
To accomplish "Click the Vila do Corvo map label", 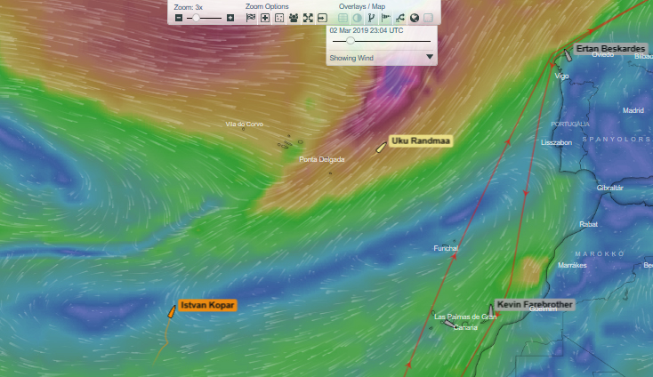I will (244, 124).
